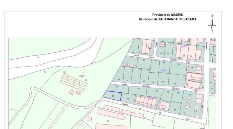The height and width of the screenshot is (129, 233).
Task: Click parcel label 07 in the southern industrial lot
Action: coord(108,121)
